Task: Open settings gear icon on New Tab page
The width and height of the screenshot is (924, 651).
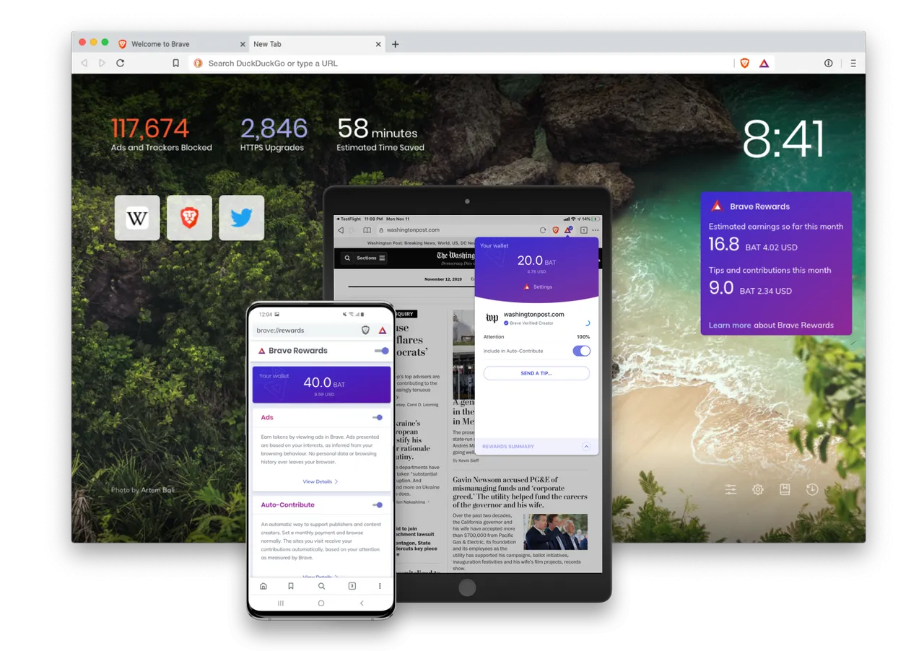Action: pos(758,489)
